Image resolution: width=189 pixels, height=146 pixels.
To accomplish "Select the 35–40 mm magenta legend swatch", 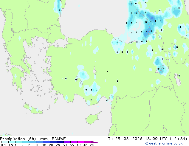I will (x=74, y=142).
